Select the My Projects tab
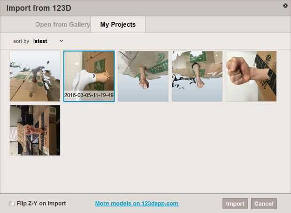Image resolution: width=291 pixels, height=213 pixels. point(118,24)
